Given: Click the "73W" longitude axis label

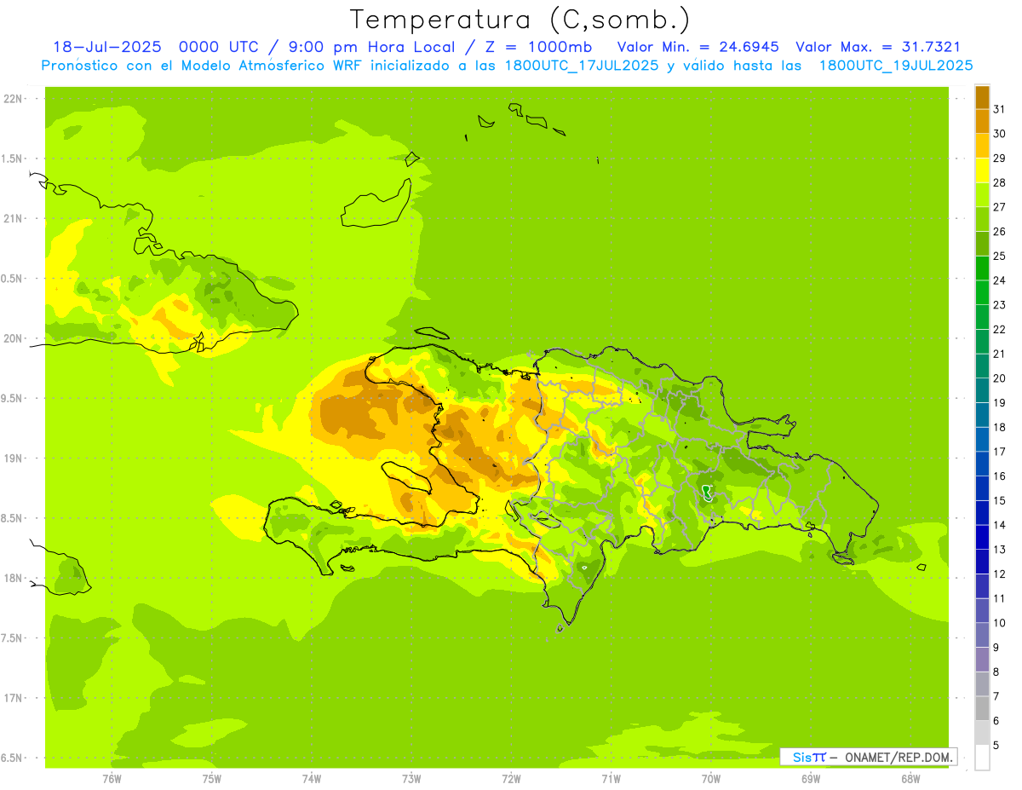Looking at the screenshot, I should pos(411,779).
